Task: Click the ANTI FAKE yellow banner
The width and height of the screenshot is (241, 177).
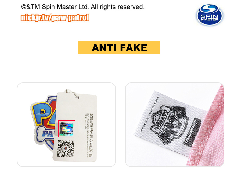Action: point(119,48)
